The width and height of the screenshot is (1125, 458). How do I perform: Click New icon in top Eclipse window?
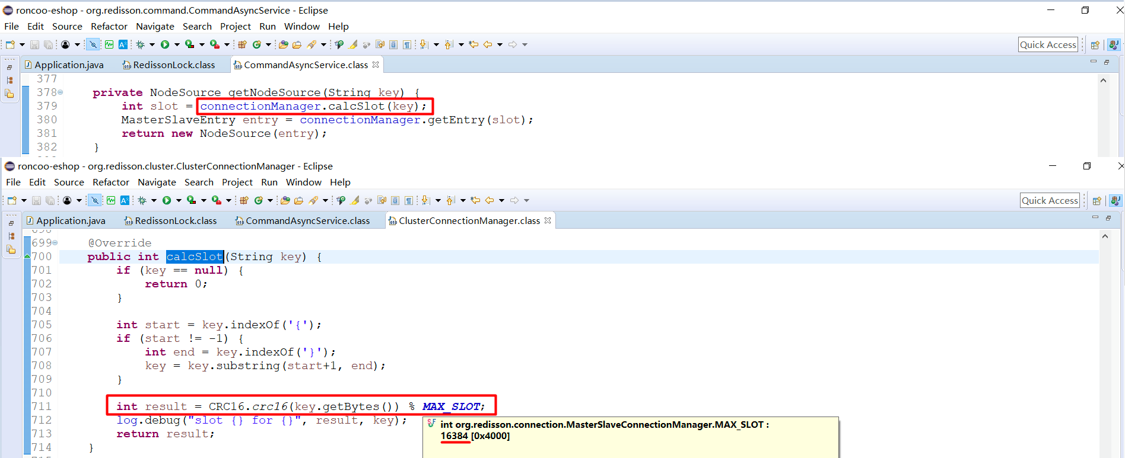10,44
